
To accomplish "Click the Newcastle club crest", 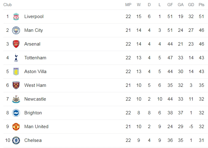I will point(16,99).
